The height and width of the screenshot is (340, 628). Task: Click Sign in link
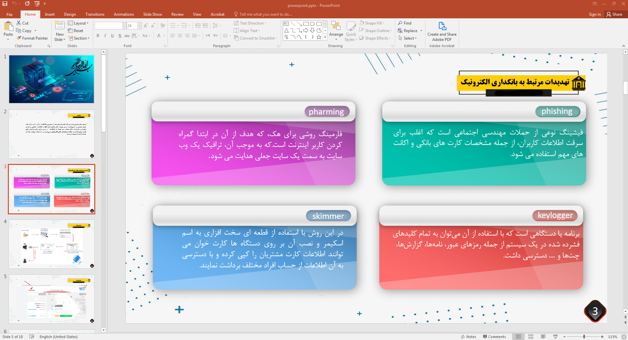595,14
